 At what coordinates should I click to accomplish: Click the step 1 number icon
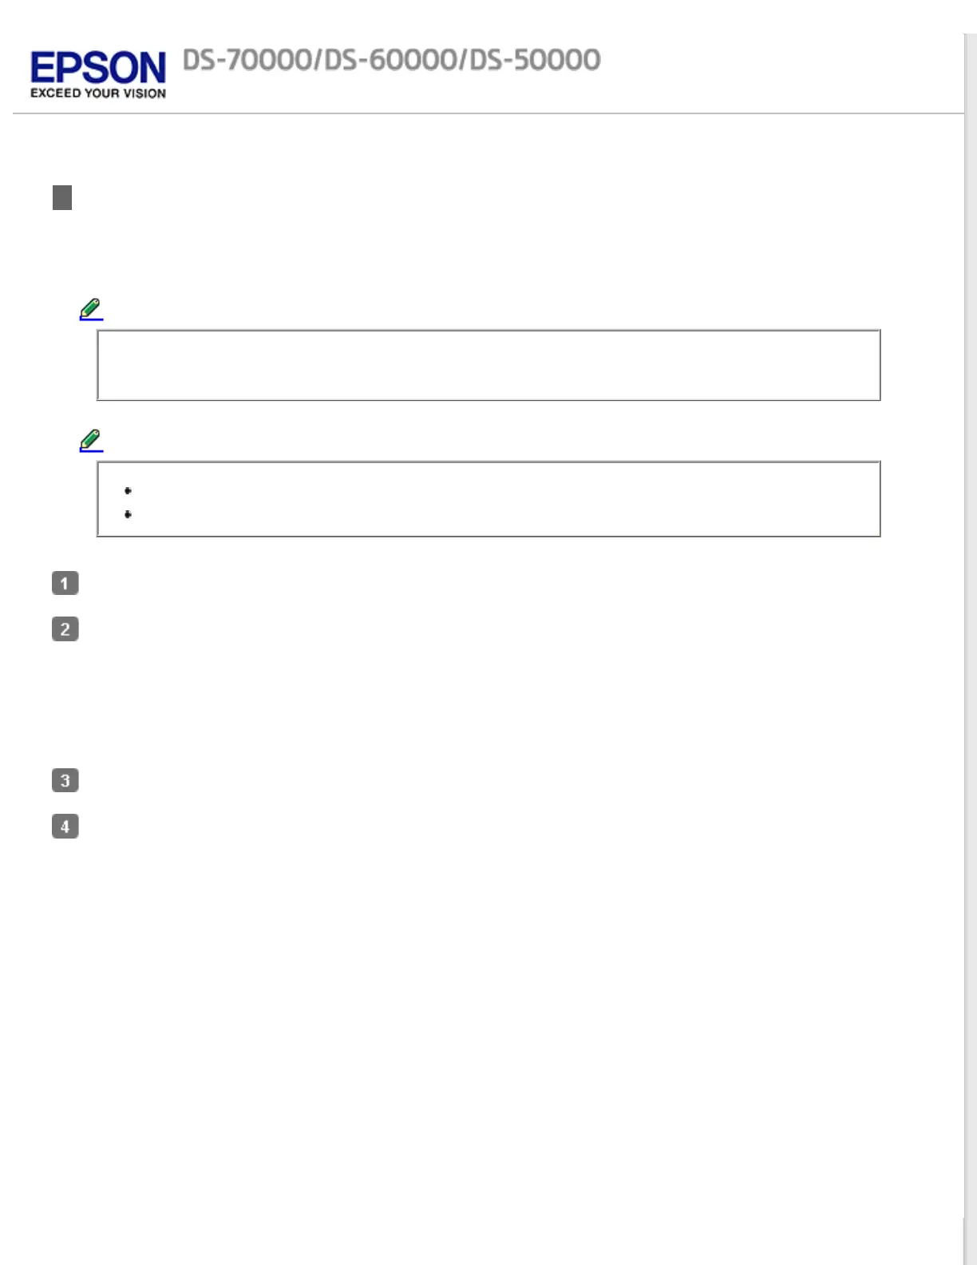[65, 583]
